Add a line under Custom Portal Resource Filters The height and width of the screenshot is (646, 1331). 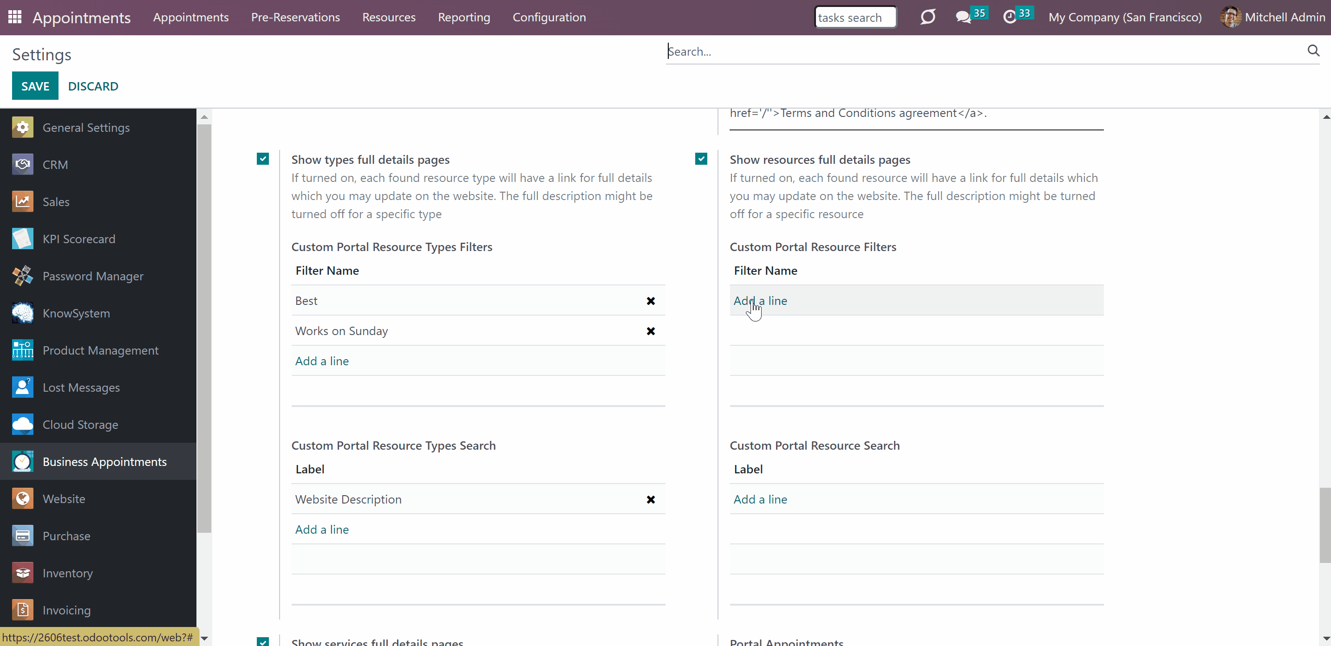[760, 301]
